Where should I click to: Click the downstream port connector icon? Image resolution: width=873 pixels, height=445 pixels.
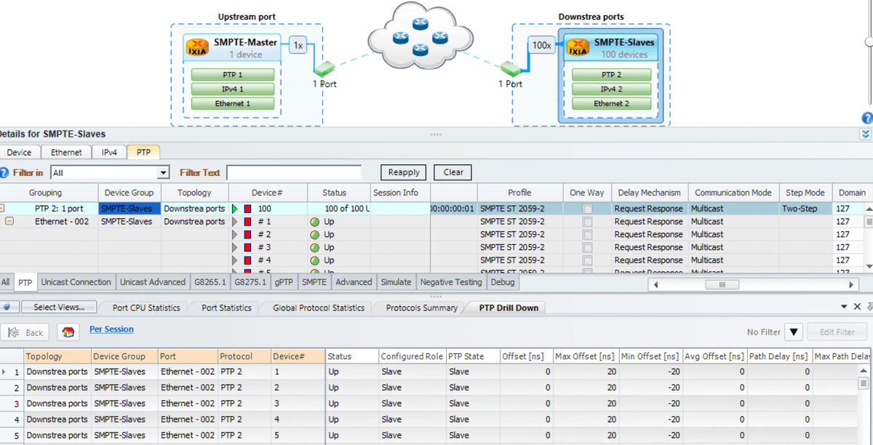click(510, 70)
